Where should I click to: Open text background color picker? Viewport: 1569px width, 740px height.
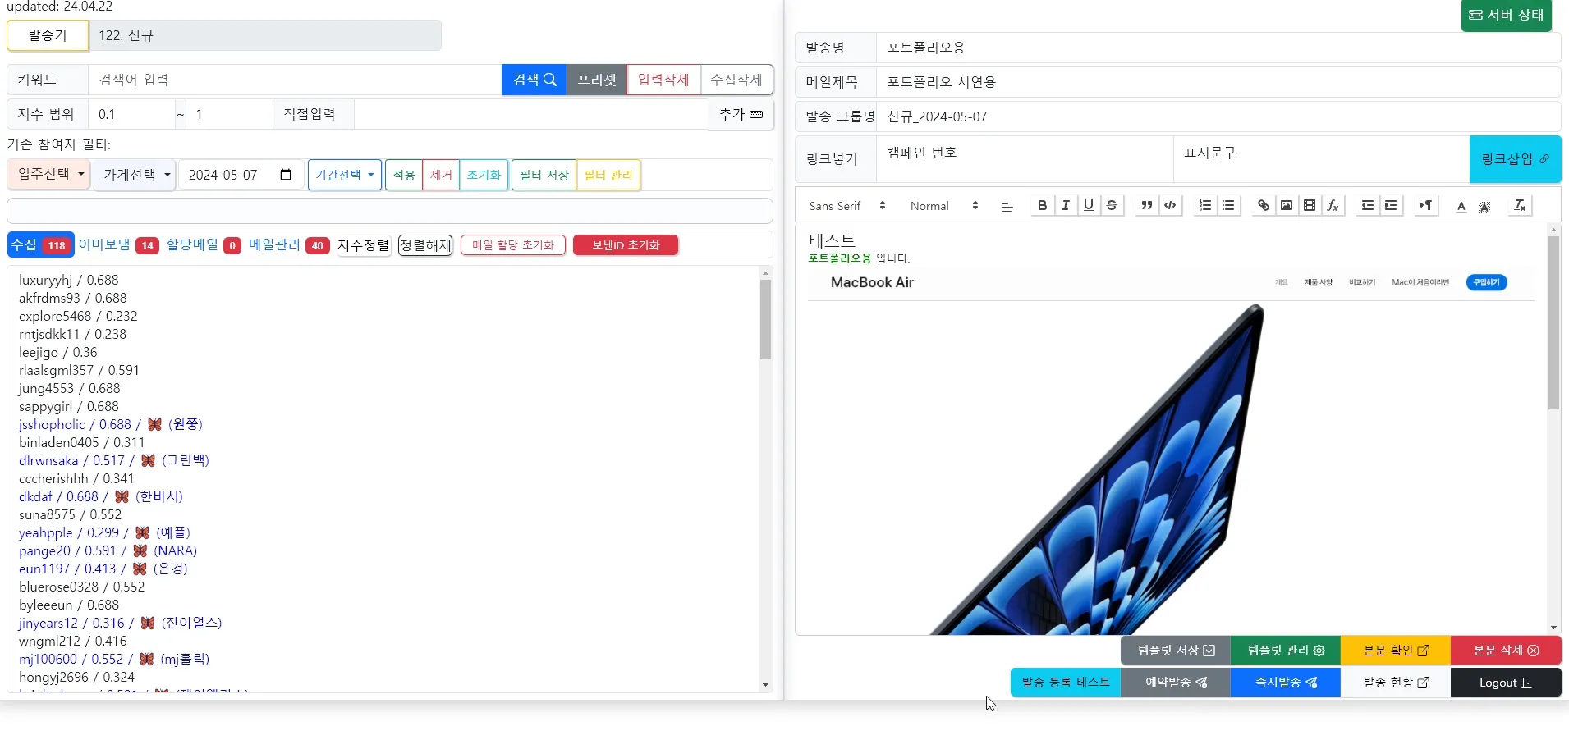pyautogui.click(x=1484, y=206)
